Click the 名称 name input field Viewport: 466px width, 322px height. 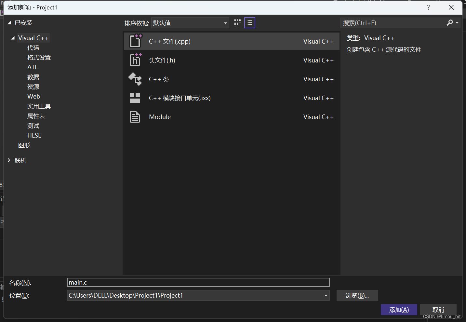tap(198, 283)
